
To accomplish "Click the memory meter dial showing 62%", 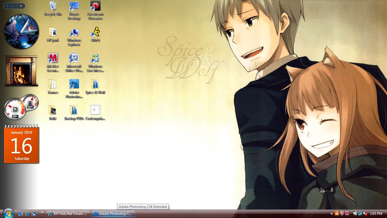I will click(30, 102).
